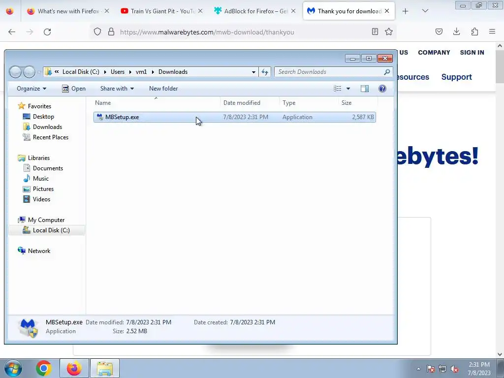Viewport: 504px width, 378px height.
Task: Open the Organize menu
Action: click(31, 89)
